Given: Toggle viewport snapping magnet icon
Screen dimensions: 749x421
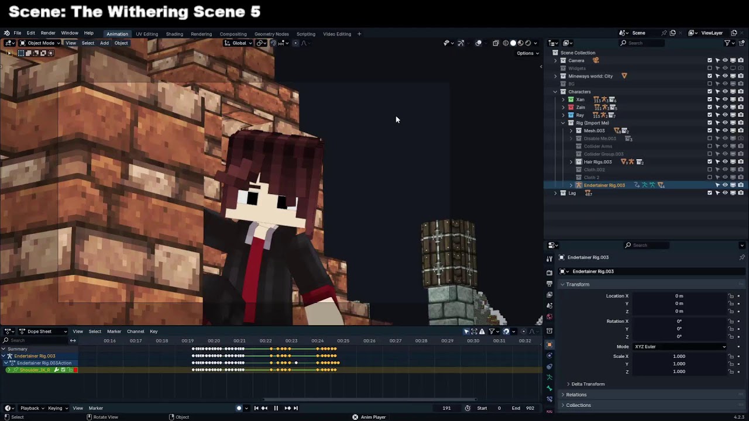Looking at the screenshot, I should tap(273, 43).
